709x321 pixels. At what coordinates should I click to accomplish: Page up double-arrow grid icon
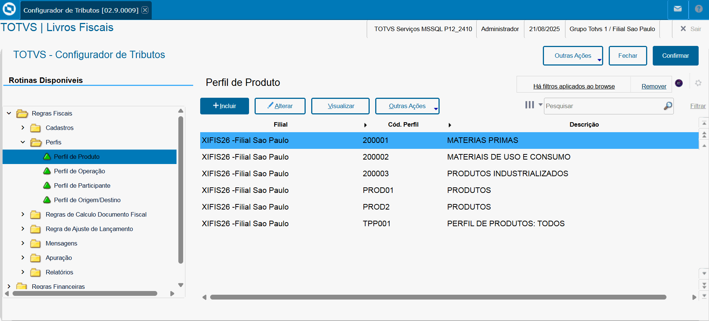pos(704,134)
